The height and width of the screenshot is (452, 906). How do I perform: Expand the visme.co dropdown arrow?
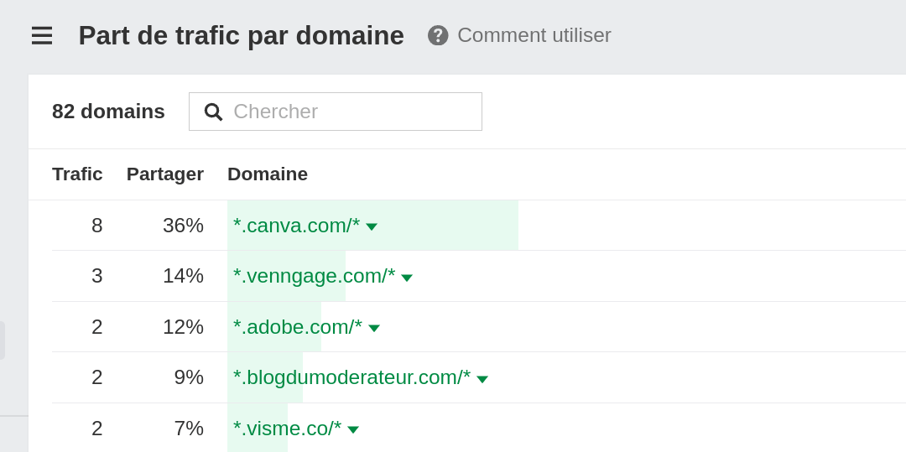[353, 430]
